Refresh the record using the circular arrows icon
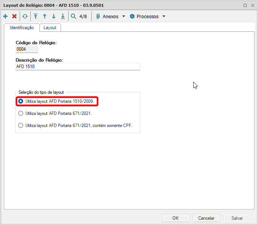 click(x=25, y=16)
